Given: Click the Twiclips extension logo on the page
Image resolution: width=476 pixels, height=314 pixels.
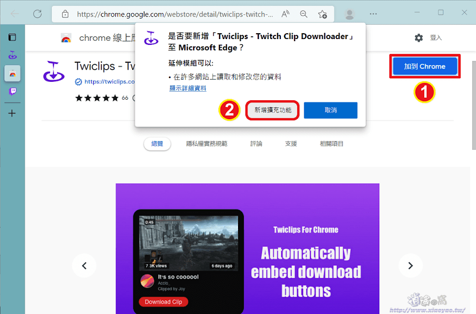Looking at the screenshot, I should coord(54,72).
